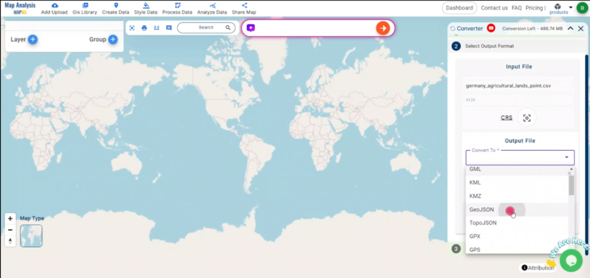
Task: Click the CRS target locate icon
Action: click(x=527, y=118)
